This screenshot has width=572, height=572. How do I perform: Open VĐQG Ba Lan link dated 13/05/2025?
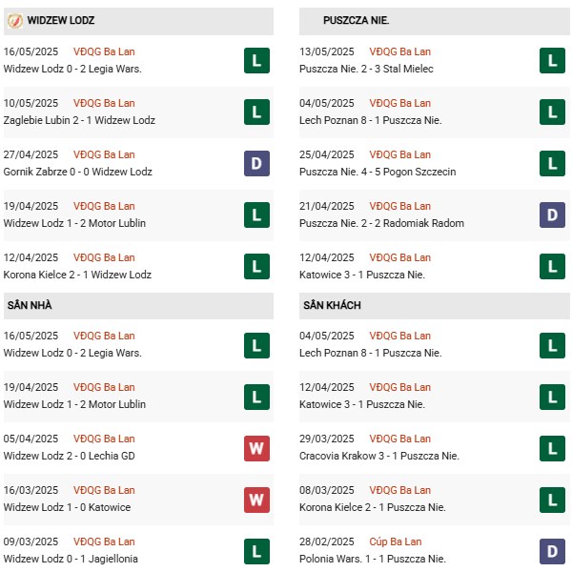point(399,51)
